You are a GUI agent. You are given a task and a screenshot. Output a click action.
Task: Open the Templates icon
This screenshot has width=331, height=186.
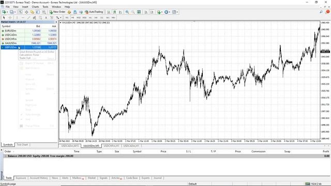[174, 12]
